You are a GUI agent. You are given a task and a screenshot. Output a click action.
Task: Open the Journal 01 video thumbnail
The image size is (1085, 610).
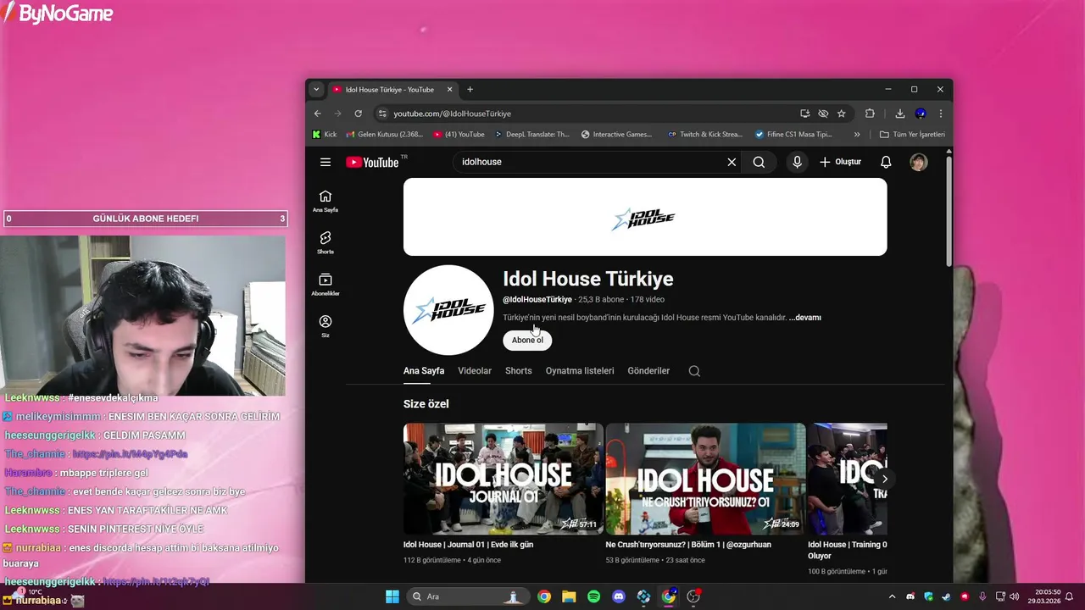(x=504, y=479)
